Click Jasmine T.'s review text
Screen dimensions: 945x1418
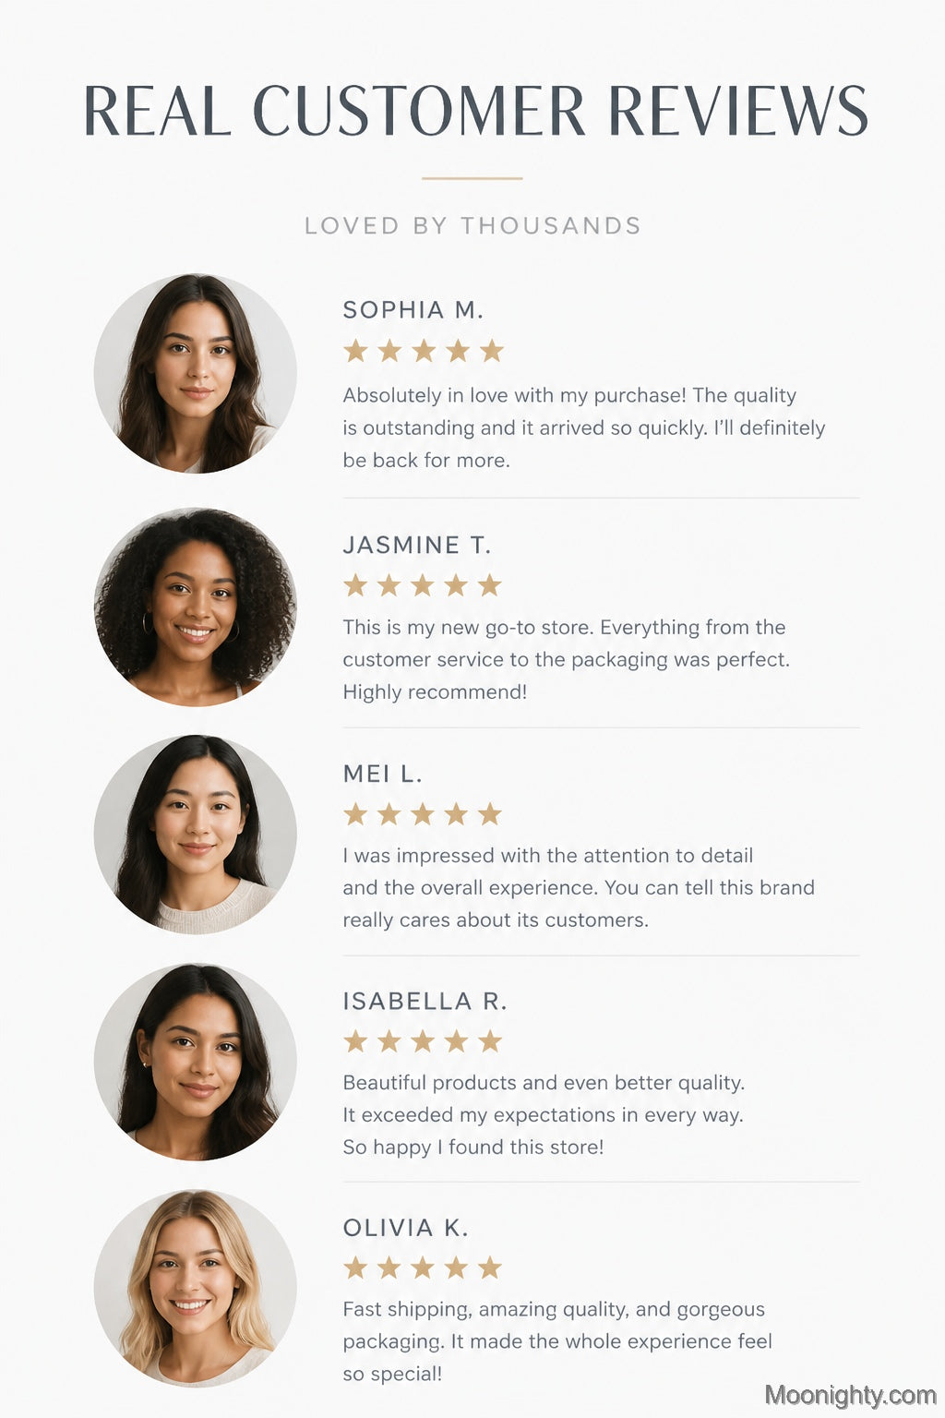[567, 659]
